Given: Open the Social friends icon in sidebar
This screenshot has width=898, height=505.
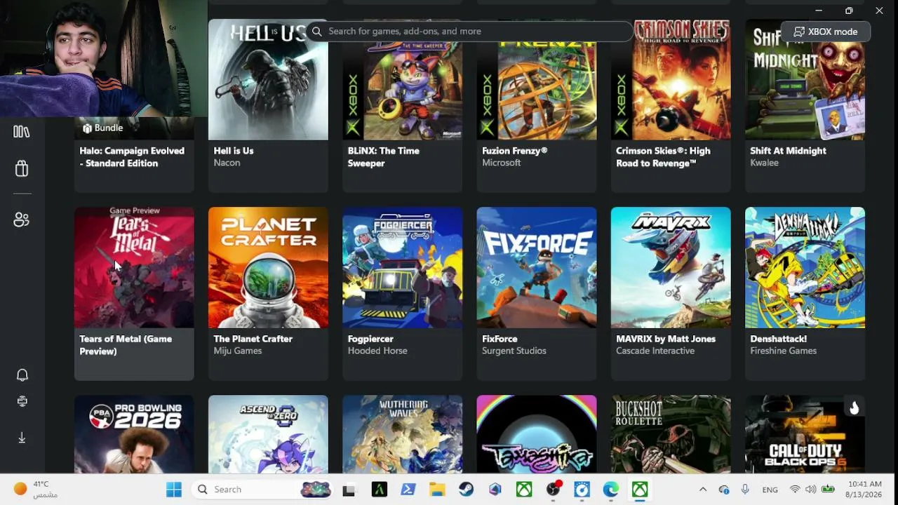Looking at the screenshot, I should click(22, 220).
